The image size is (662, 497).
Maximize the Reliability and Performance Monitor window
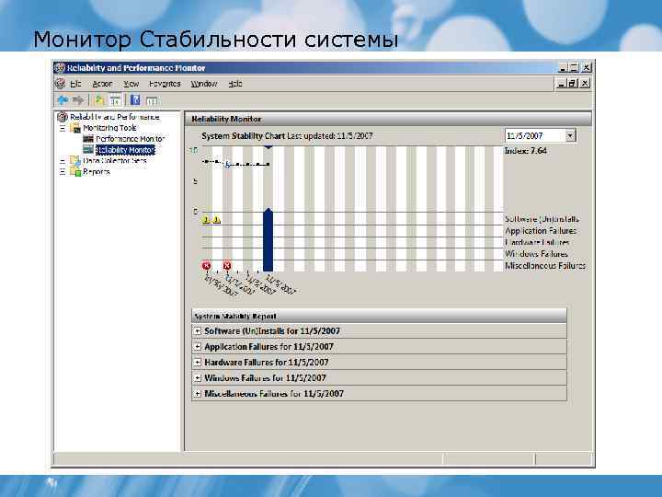tap(574, 67)
